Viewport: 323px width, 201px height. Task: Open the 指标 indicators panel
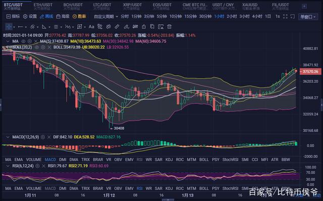coord(13,16)
